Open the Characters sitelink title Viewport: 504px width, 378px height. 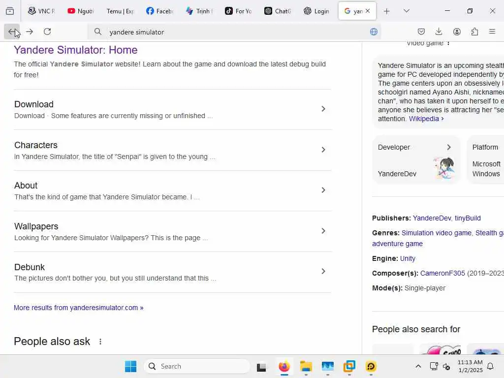[35, 145]
